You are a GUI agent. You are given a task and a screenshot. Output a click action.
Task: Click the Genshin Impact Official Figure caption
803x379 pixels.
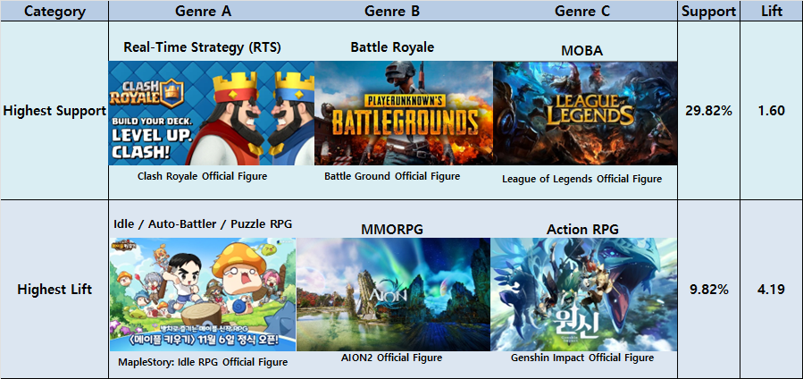582,358
